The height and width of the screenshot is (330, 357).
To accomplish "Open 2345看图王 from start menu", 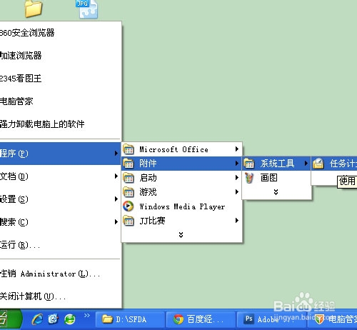I will [x=61, y=79].
